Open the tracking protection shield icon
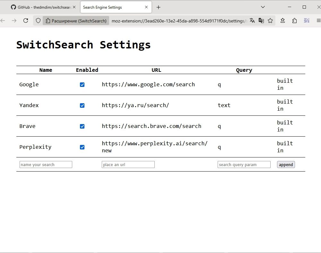 coord(38,21)
